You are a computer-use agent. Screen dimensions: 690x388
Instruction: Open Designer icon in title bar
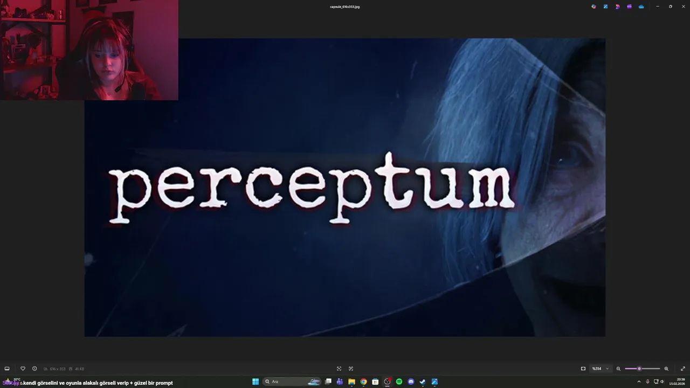point(617,6)
